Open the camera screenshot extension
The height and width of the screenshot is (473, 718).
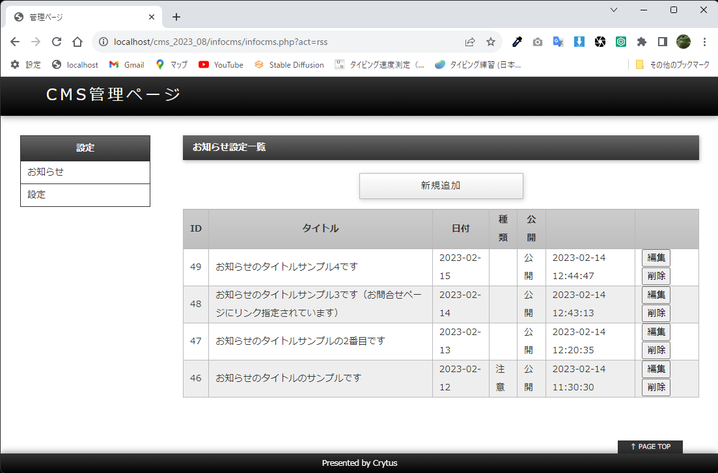point(538,42)
